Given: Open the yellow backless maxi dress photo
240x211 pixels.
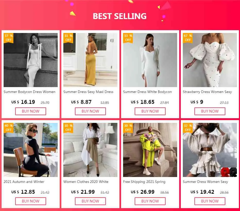Looking at the screenshot, I should pos(90,60).
